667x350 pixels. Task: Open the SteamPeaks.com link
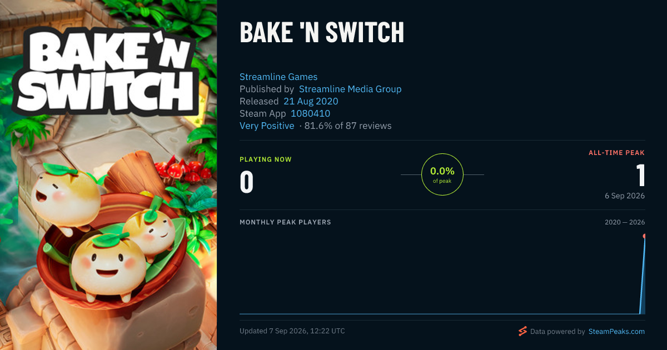[x=616, y=332]
